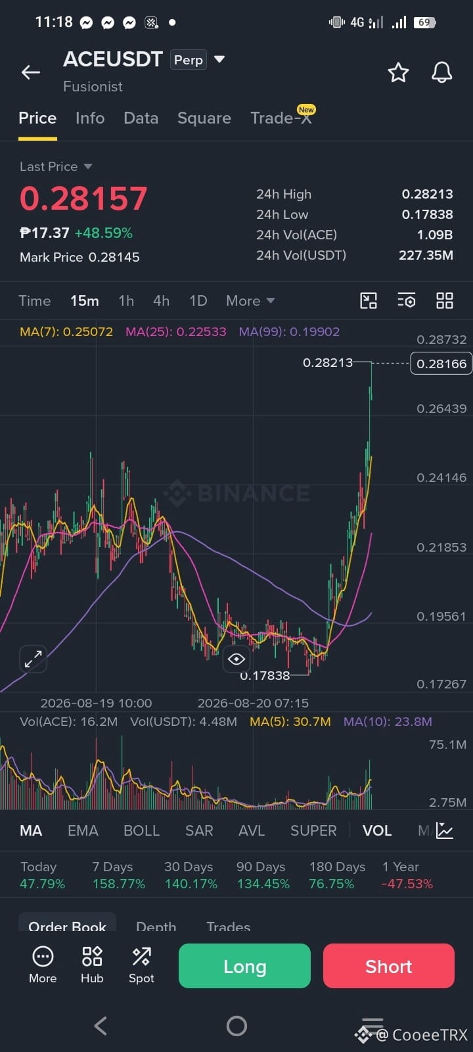Viewport: 473px width, 1052px height.
Task: Tap the current price label 0.28166
Action: 441,364
